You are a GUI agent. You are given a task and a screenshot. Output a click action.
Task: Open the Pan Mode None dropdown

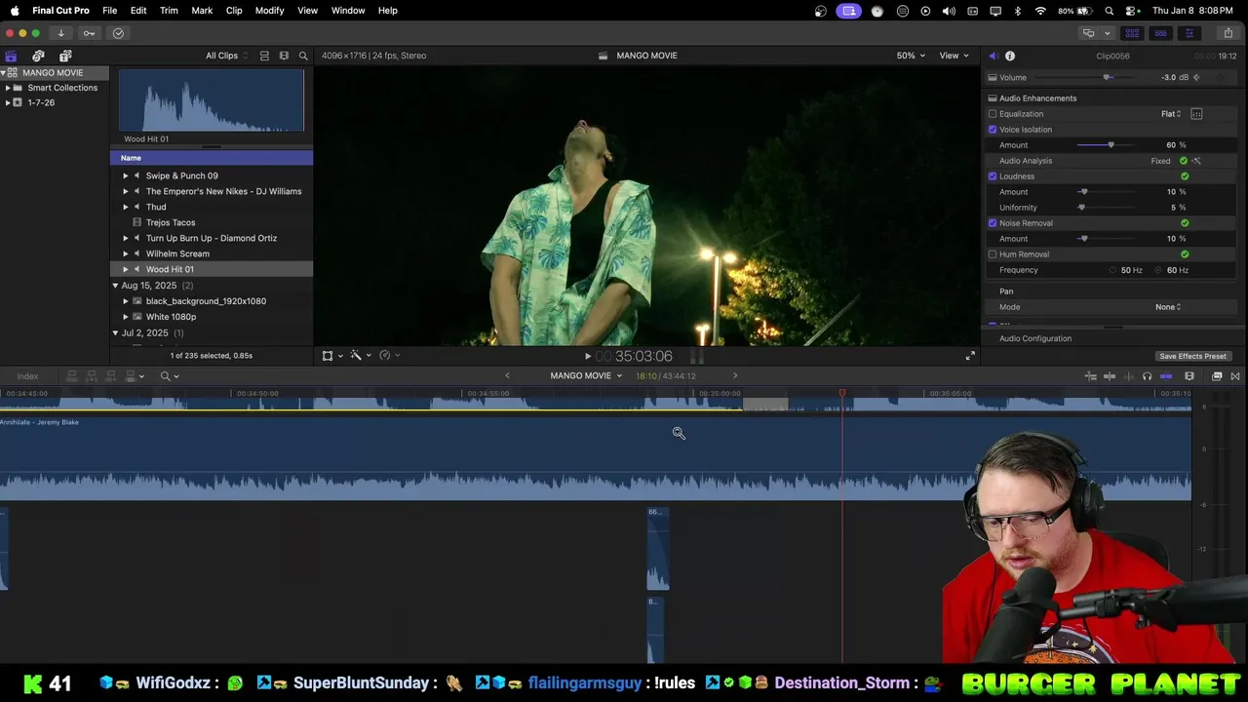pyautogui.click(x=1168, y=307)
